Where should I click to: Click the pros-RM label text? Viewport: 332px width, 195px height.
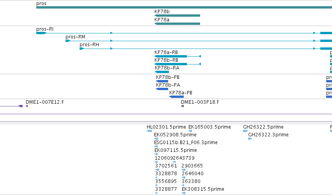tap(75, 37)
